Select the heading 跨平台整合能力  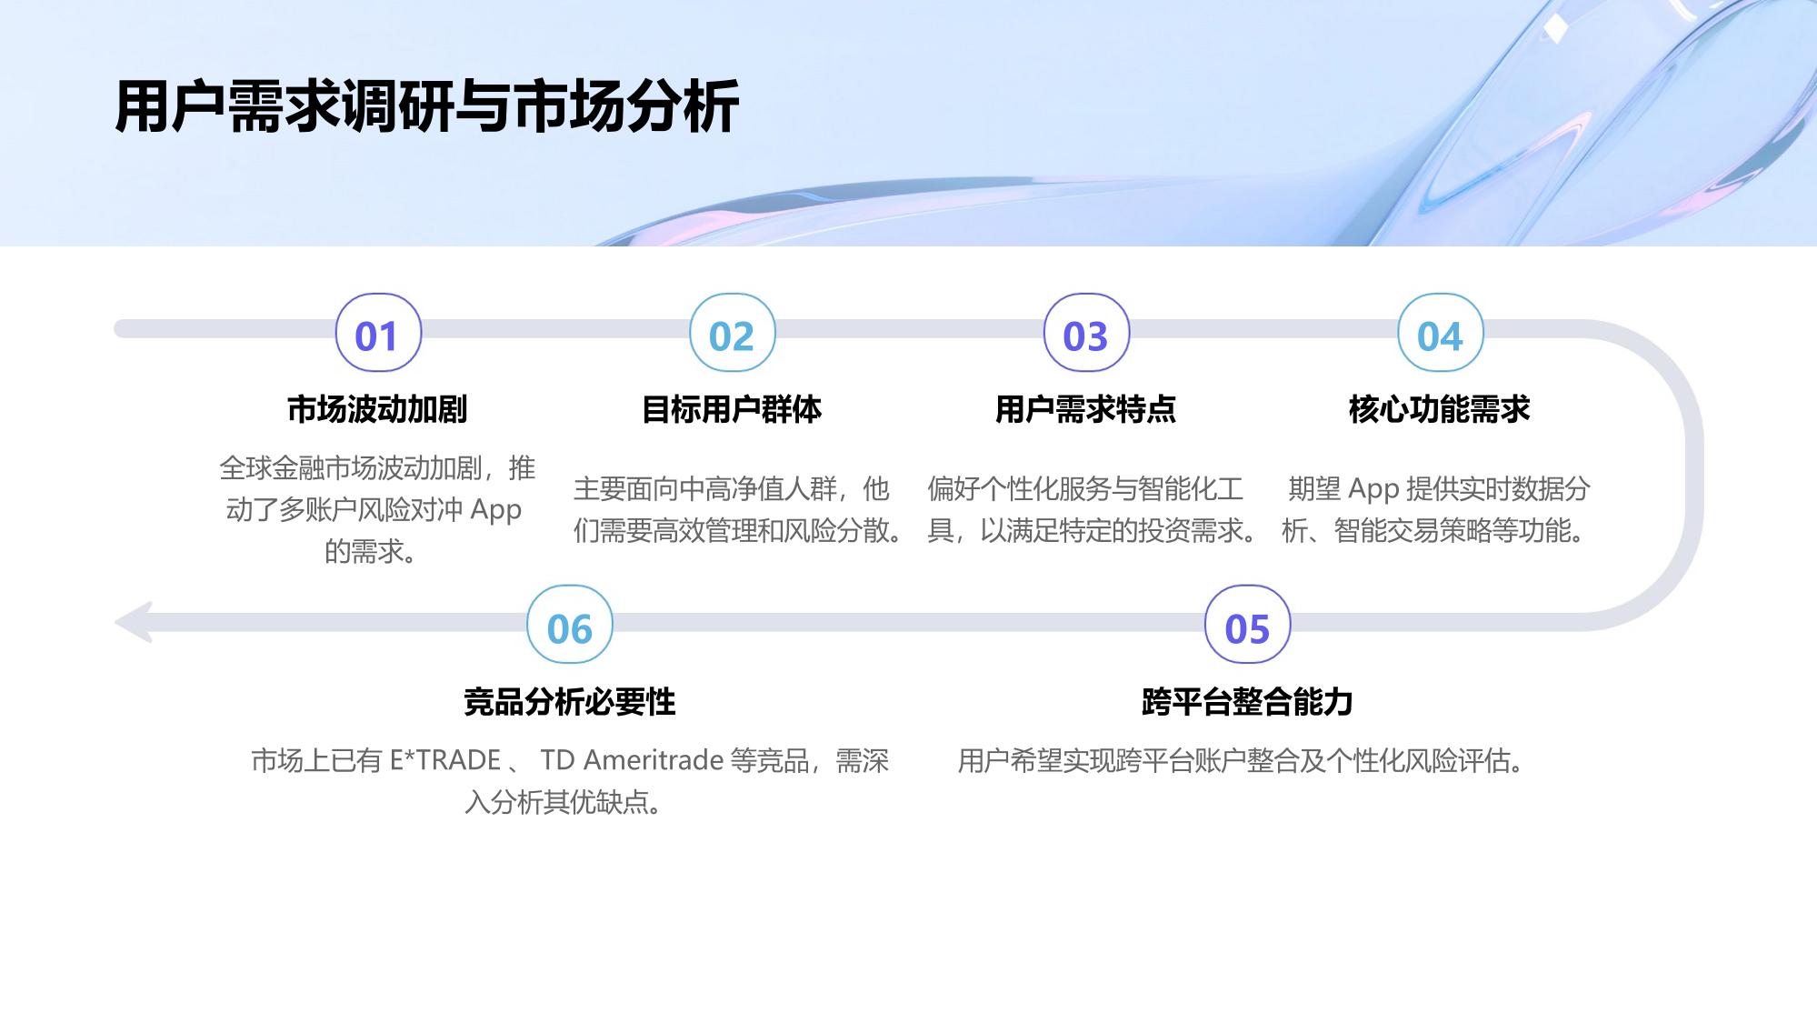(1247, 701)
